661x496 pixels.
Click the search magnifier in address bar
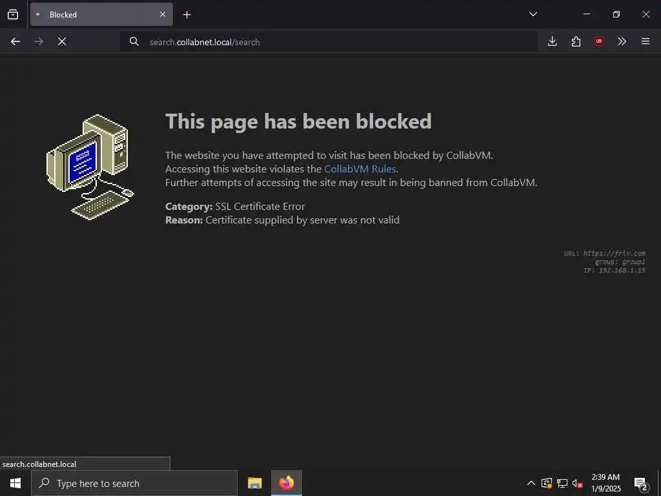tap(134, 41)
